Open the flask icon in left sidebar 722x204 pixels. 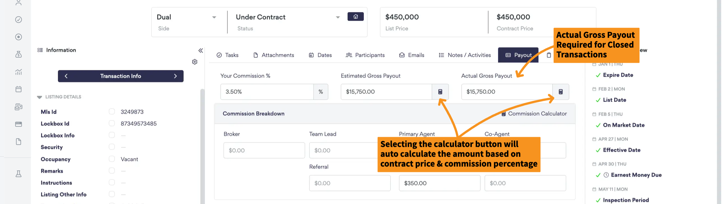(x=18, y=174)
